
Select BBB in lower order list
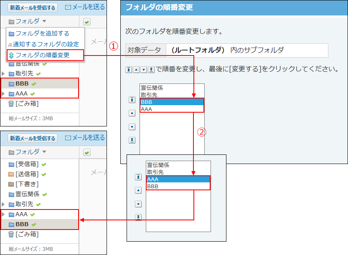(x=178, y=186)
